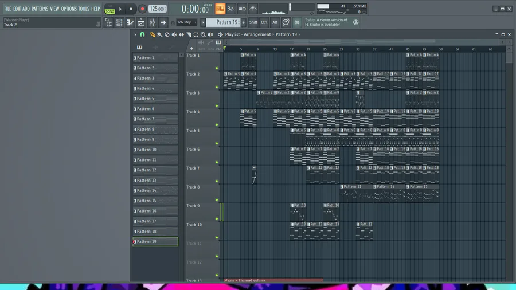Select the Draw pencil tool in Playlist
Image resolution: width=516 pixels, height=290 pixels.
(153, 34)
